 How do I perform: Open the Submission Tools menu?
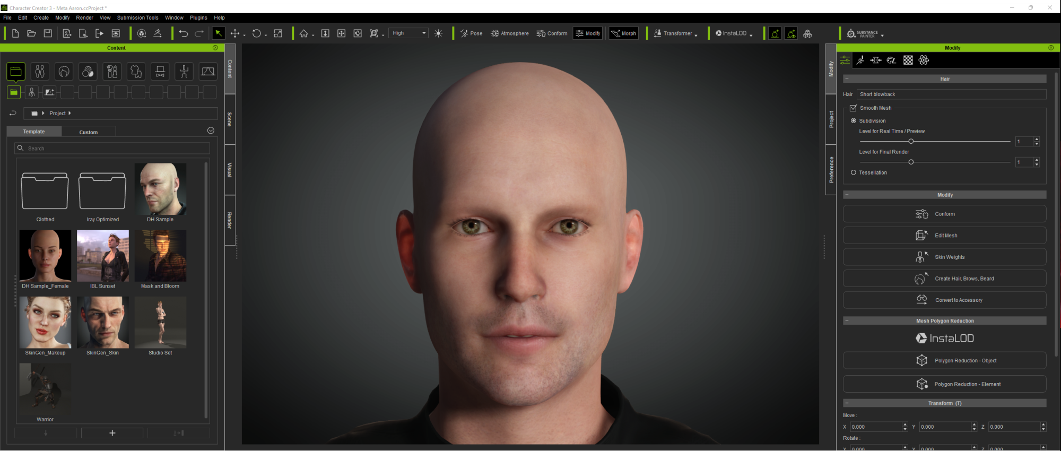pyautogui.click(x=137, y=18)
